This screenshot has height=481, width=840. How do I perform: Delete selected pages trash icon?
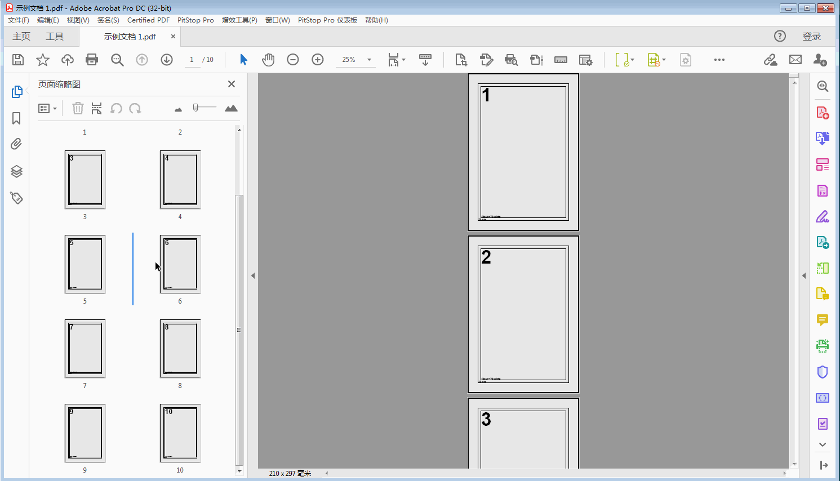pyautogui.click(x=78, y=108)
